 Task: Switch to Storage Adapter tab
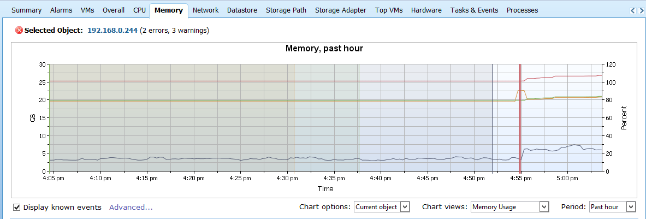[341, 10]
